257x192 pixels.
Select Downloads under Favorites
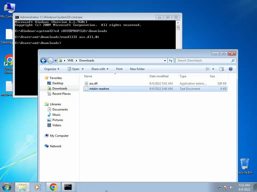click(x=60, y=88)
